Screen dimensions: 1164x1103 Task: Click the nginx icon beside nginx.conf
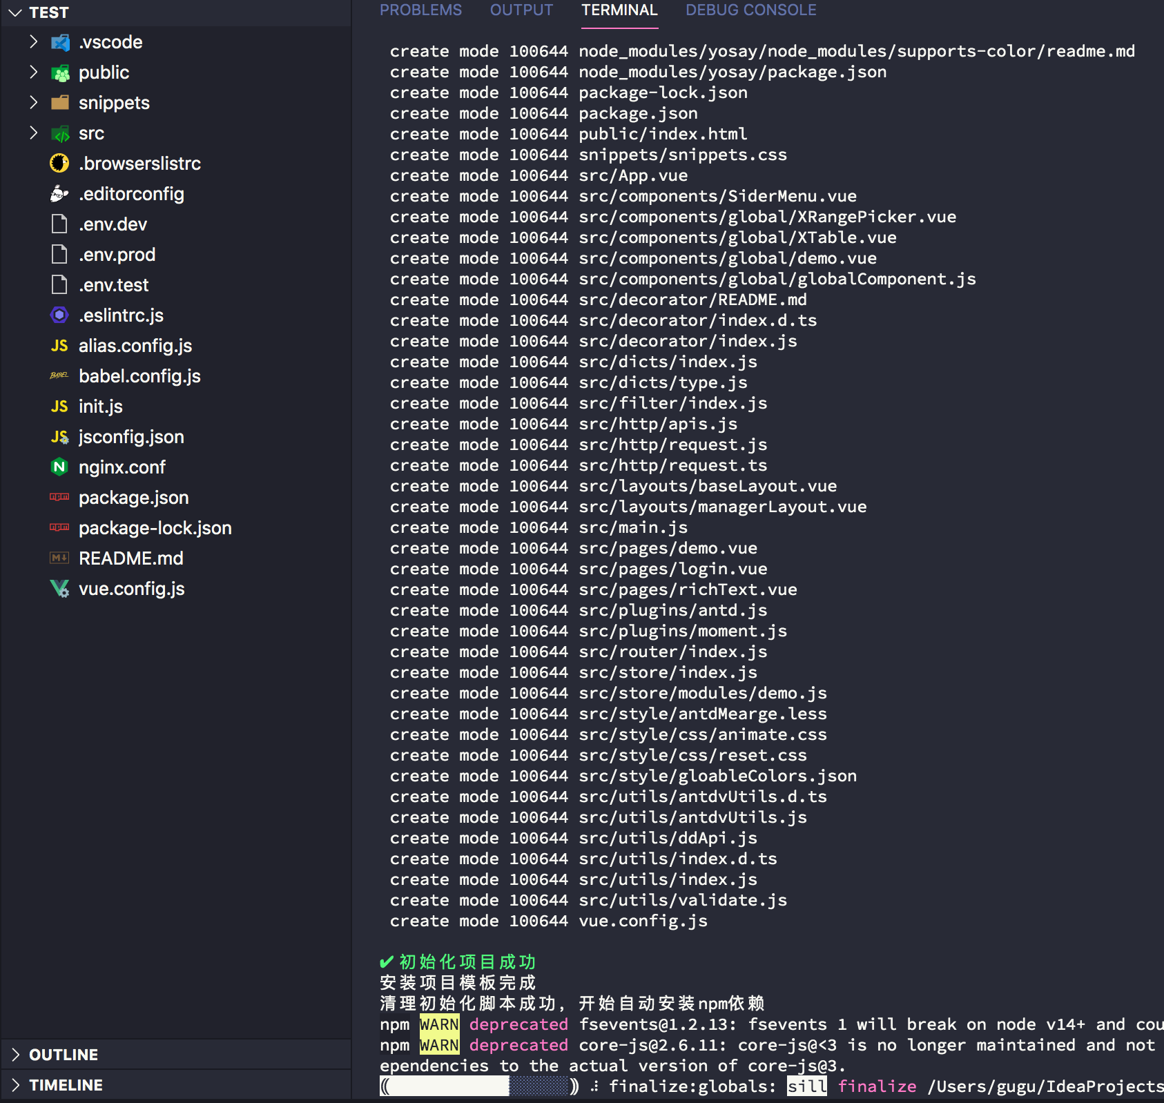pyautogui.click(x=61, y=467)
